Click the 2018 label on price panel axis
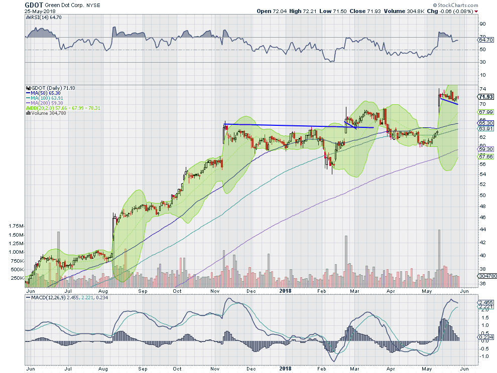Image resolution: width=497 pixels, height=373 pixels. [x=285, y=291]
